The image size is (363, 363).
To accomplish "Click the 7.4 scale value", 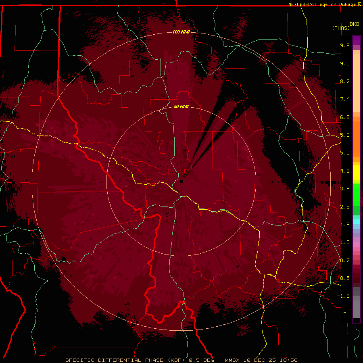I will pyautogui.click(x=345, y=99).
